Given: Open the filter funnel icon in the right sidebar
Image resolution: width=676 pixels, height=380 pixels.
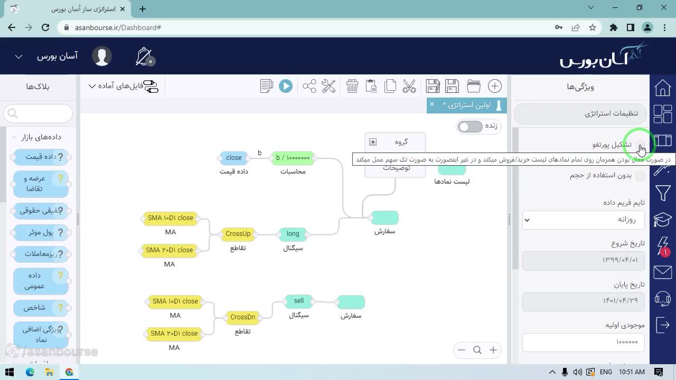Looking at the screenshot, I should (x=662, y=193).
